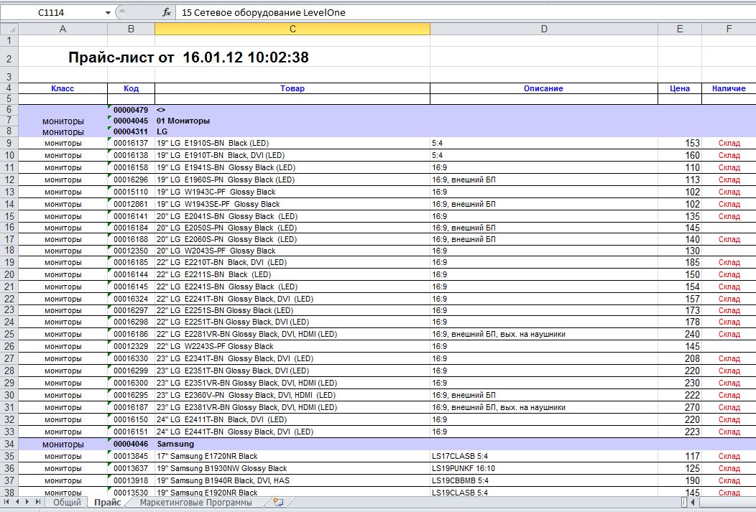Click price cell 135 in row 15

[x=679, y=216]
